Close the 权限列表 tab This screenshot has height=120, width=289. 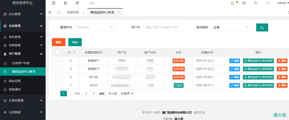click(84, 13)
